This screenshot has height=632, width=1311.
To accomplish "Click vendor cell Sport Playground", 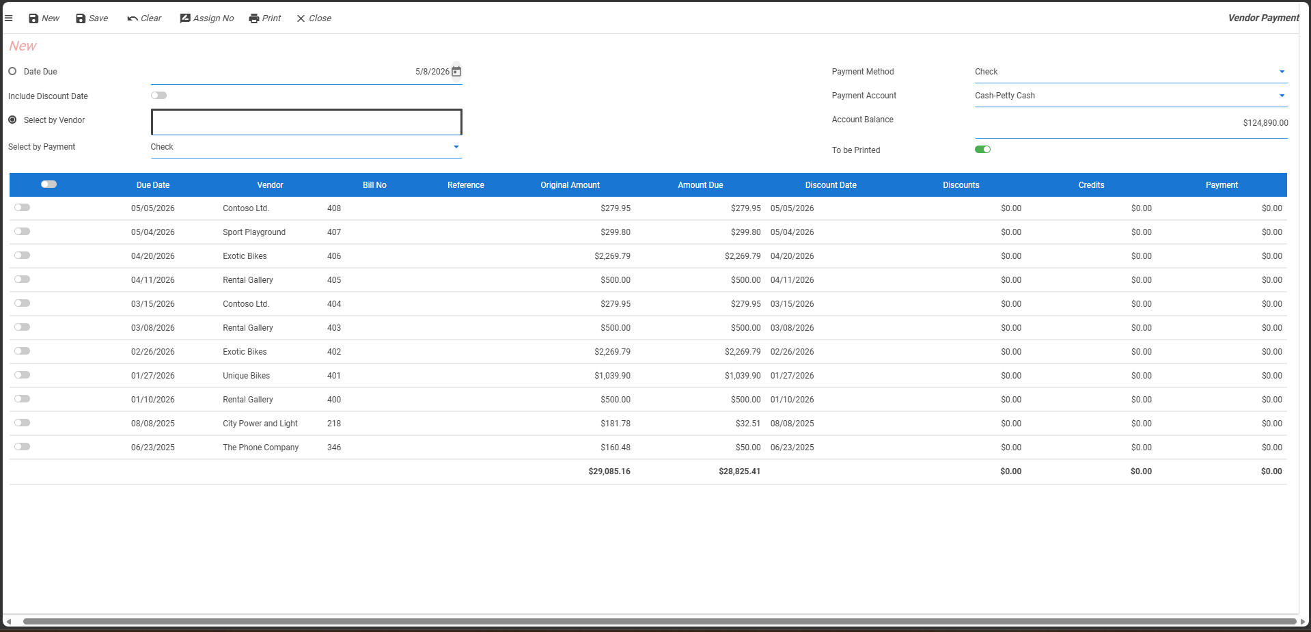I will click(x=254, y=232).
